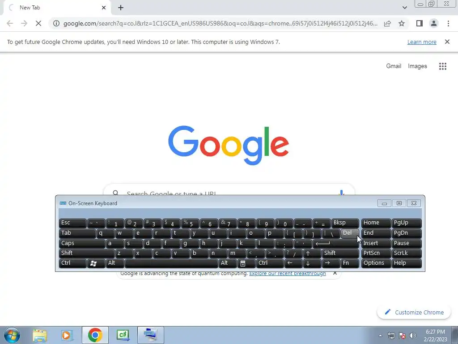Open Windows Explorer from taskbar
Screen dimensions: 458x344
click(x=40, y=335)
